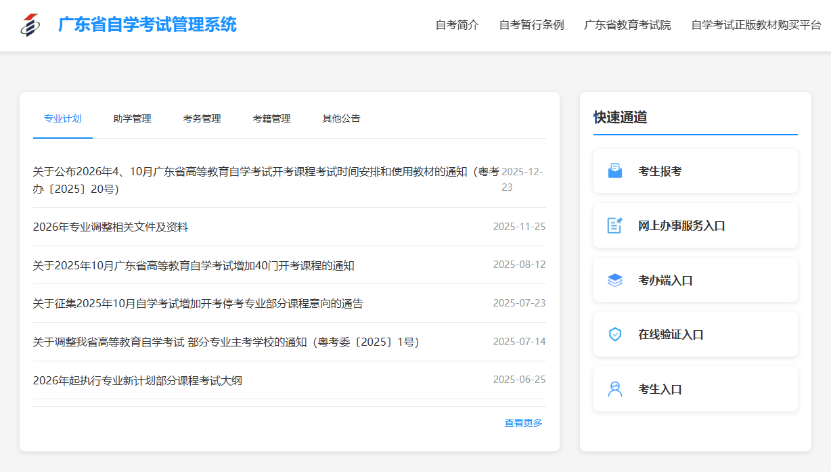This screenshot has width=831, height=473.
Task: Click 查看更多 to view more notices
Action: [x=523, y=423]
